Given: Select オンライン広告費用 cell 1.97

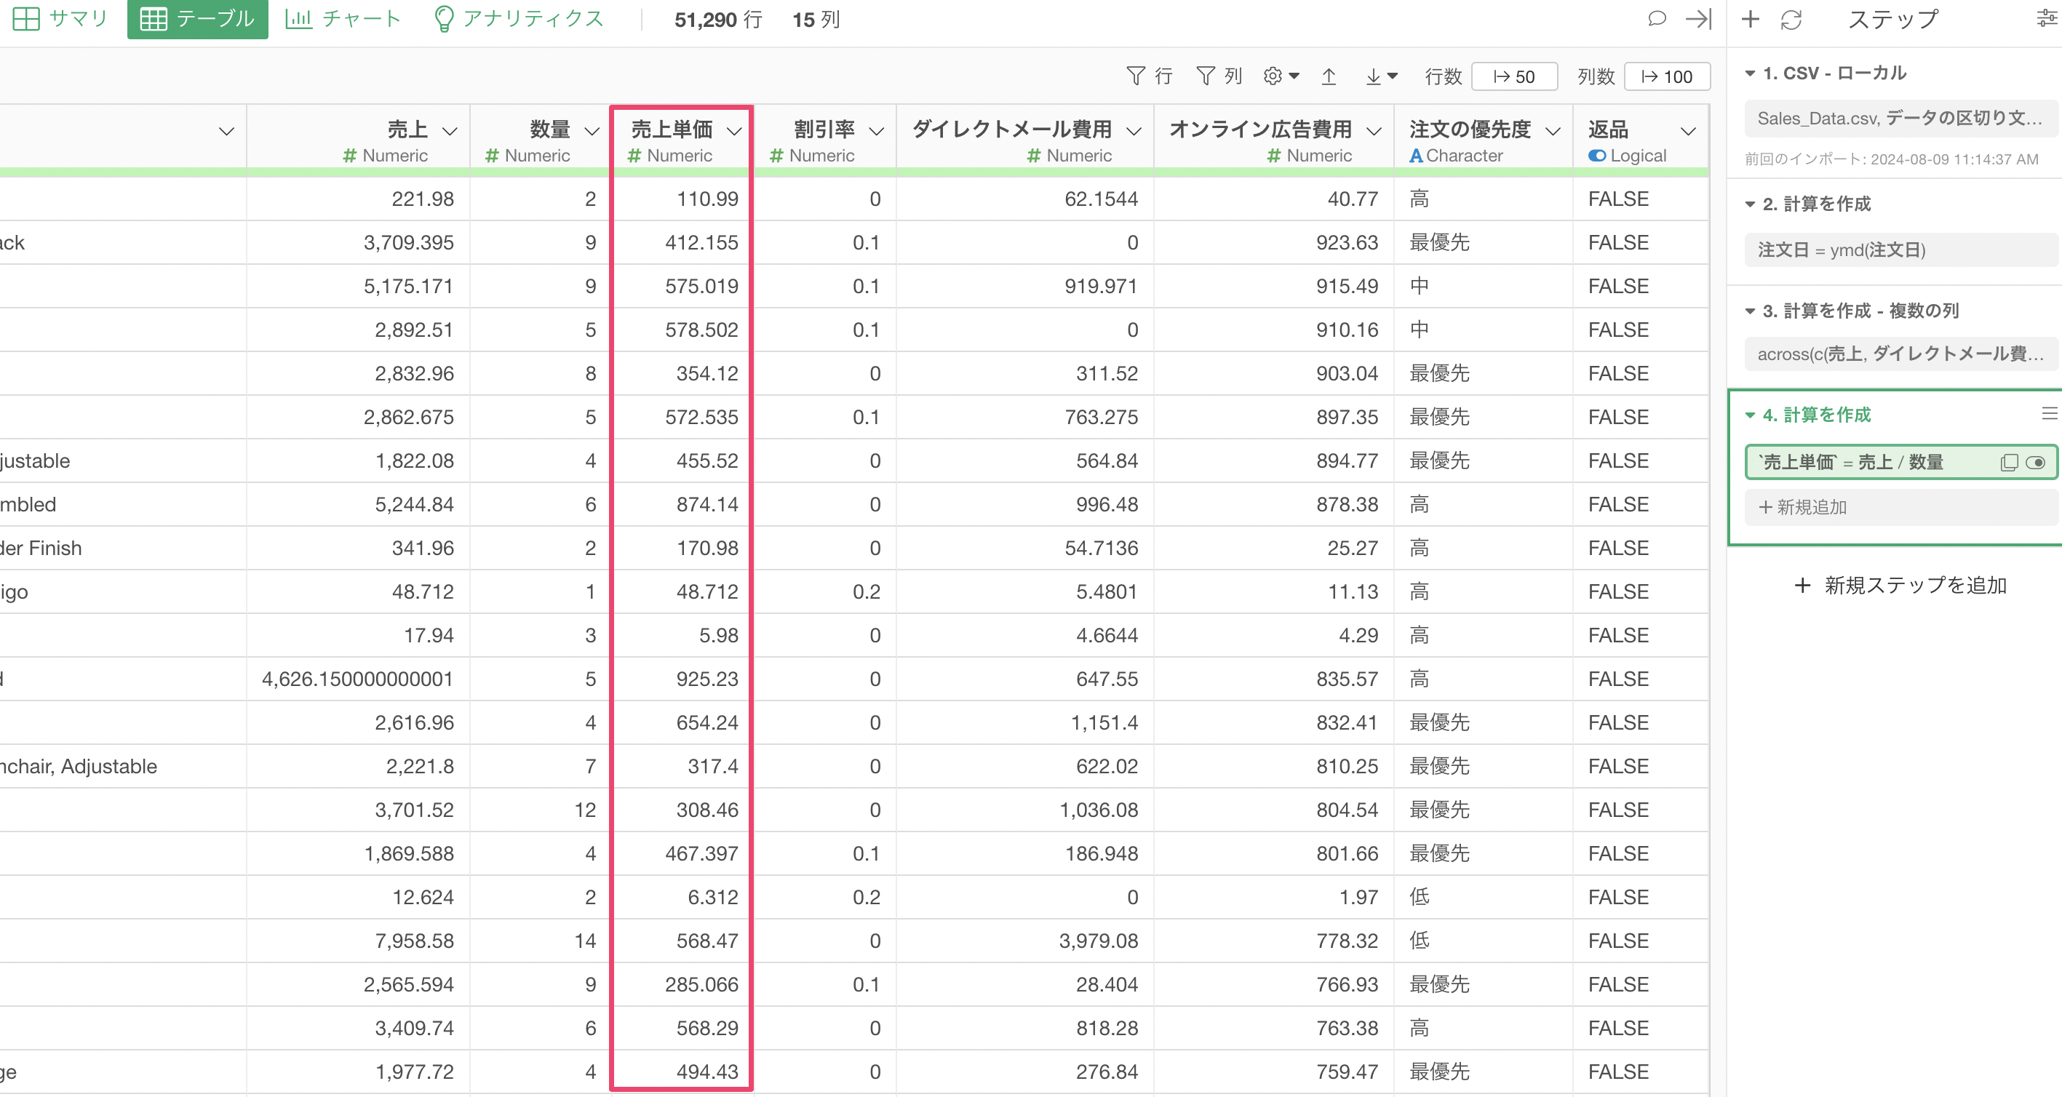Looking at the screenshot, I should pyautogui.click(x=1273, y=897).
